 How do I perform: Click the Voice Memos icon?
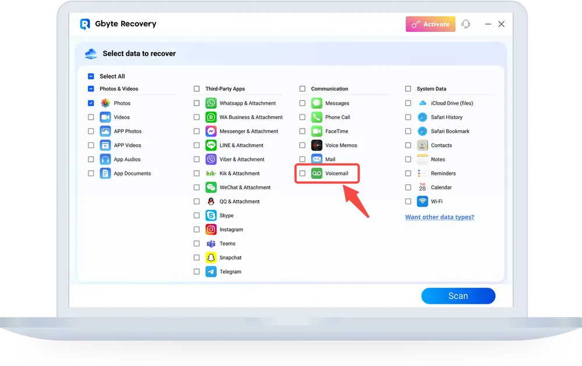(317, 145)
